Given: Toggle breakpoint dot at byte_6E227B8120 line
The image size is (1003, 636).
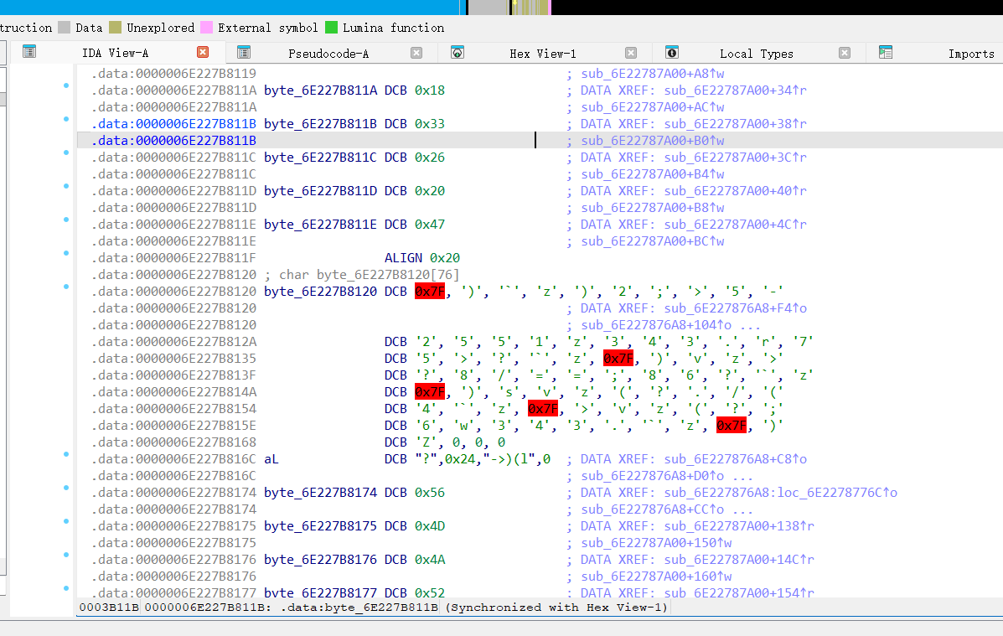Looking at the screenshot, I should pos(66,287).
